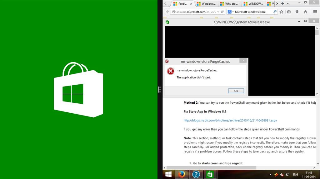This screenshot has height=179, width=320.
Task: Minimize the wsreset.exe console window
Action: click(x=299, y=21)
